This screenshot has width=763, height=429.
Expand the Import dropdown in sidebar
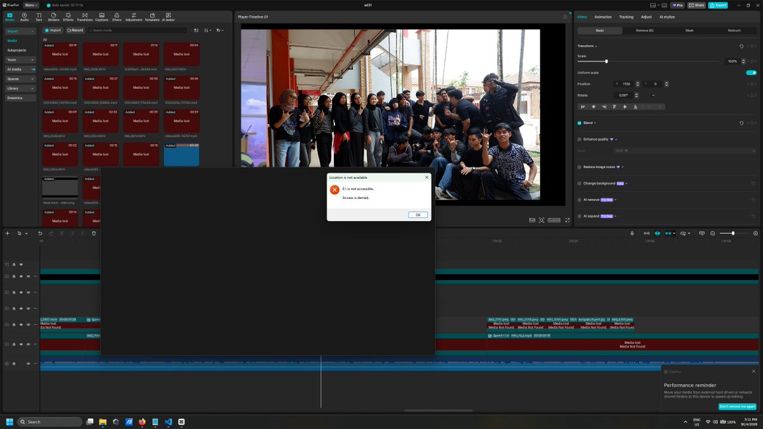pyautogui.click(x=21, y=31)
